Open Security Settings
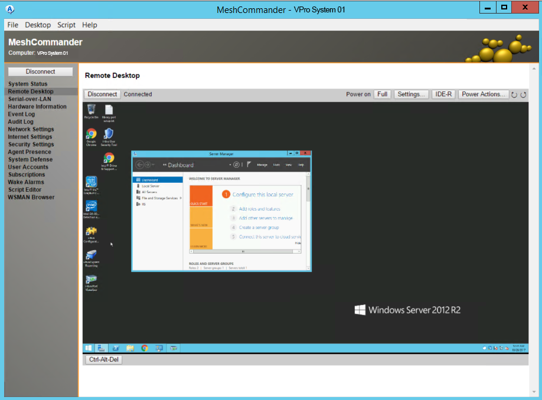The image size is (542, 400). click(x=31, y=145)
